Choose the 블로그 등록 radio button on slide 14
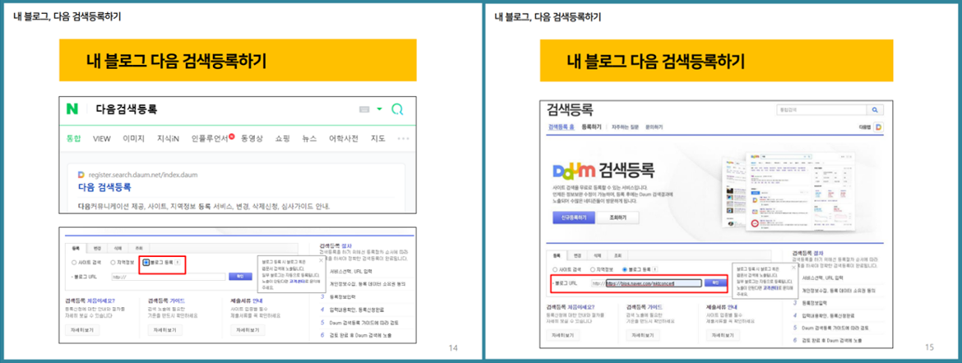The height and width of the screenshot is (363, 962). tap(146, 263)
